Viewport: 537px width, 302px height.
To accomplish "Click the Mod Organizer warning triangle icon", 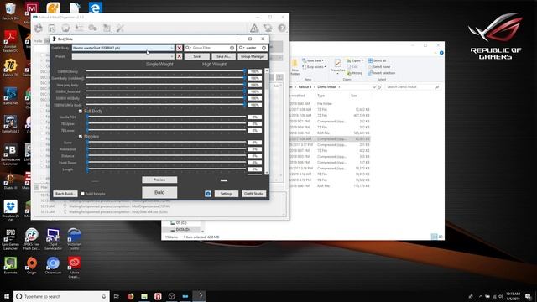I will (x=254, y=28).
